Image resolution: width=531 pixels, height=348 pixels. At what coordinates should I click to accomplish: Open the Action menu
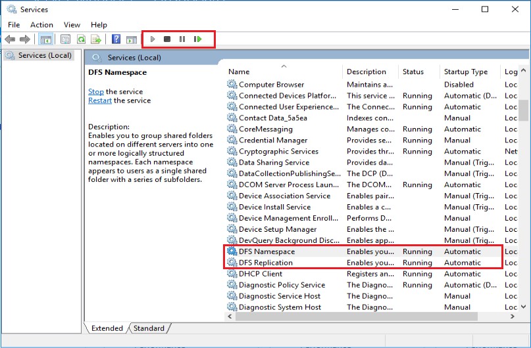coord(41,25)
